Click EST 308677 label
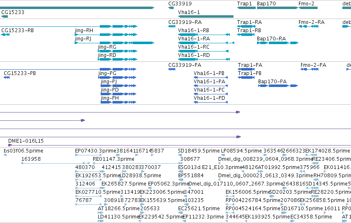Image resolution: width=351 pixels, height=223 pixels. (190, 159)
